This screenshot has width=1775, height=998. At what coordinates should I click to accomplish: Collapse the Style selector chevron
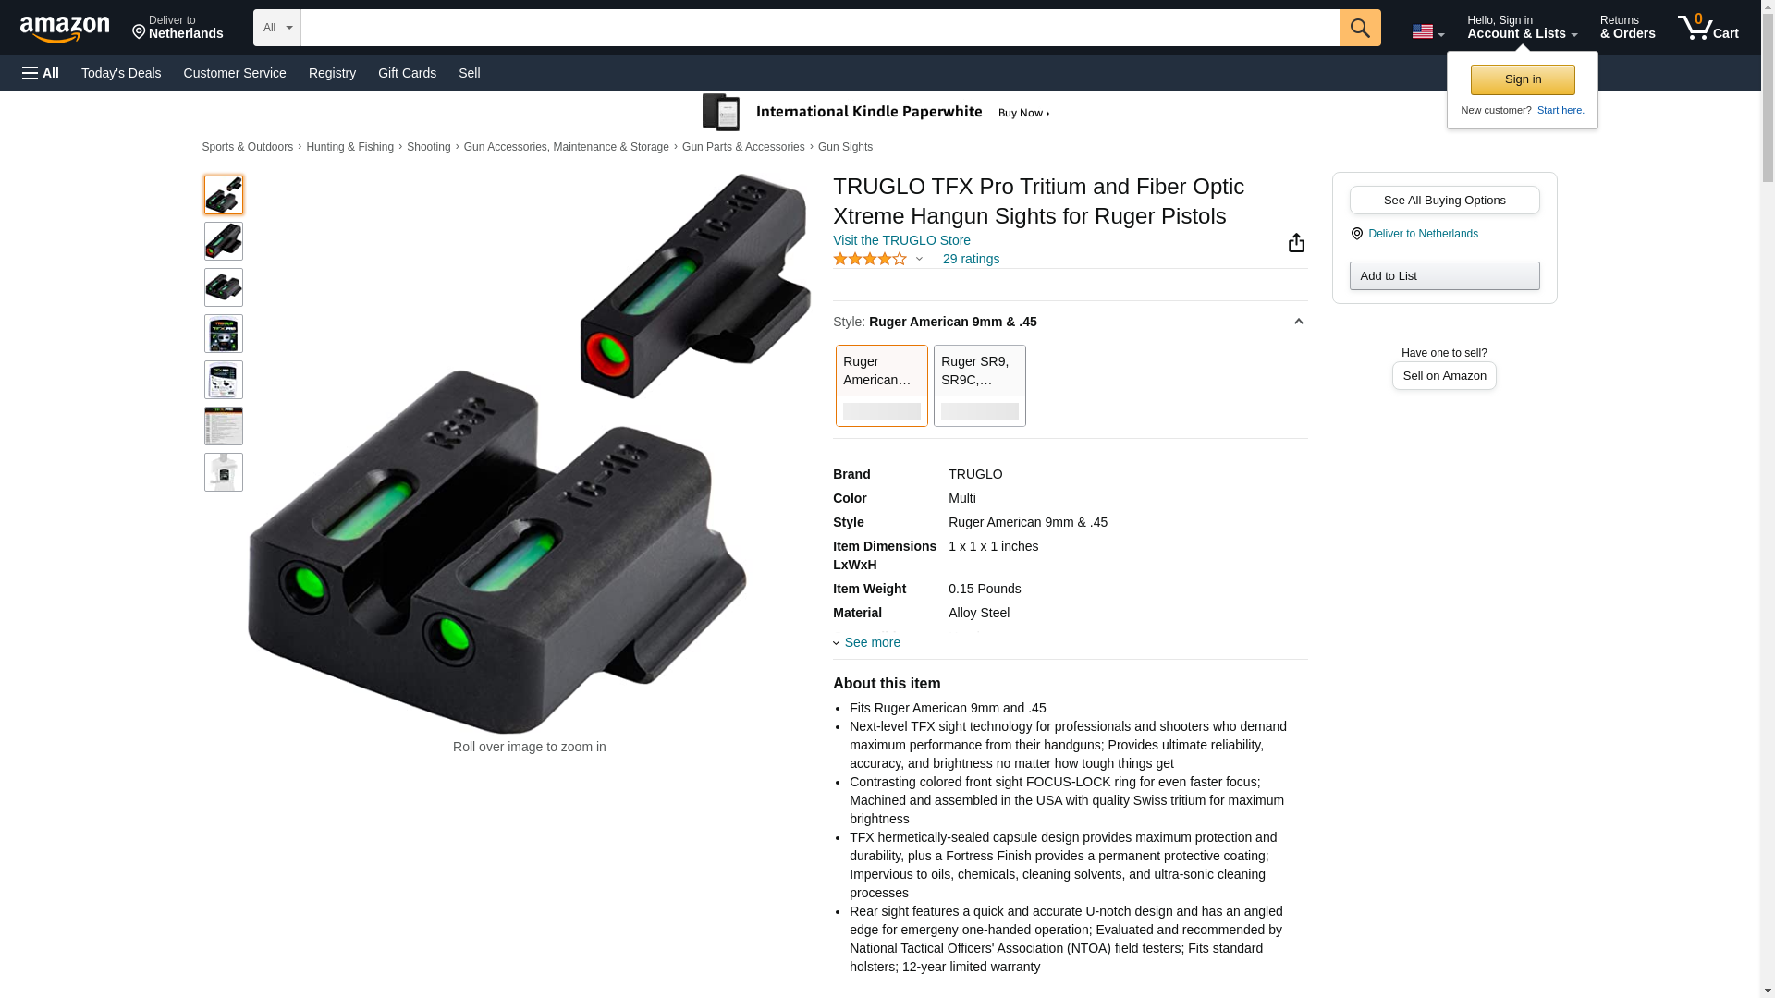point(1298,322)
